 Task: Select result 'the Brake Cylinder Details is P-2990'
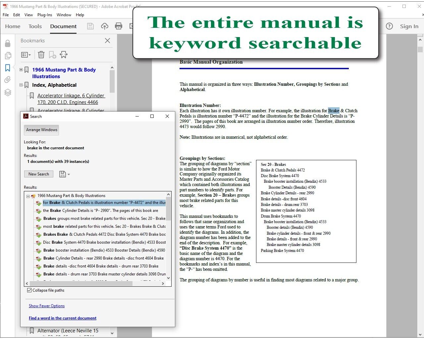[101, 211]
